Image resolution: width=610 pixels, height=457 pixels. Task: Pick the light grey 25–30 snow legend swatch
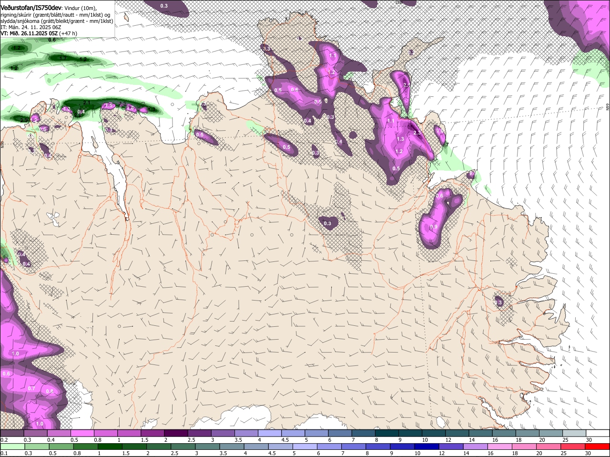[574, 433]
